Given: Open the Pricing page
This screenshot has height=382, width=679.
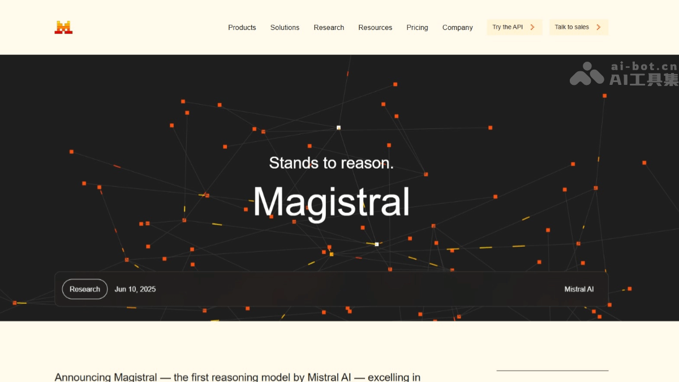Looking at the screenshot, I should pos(417,27).
